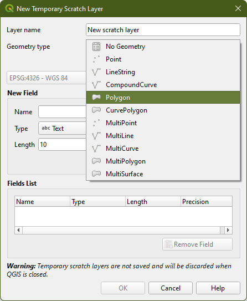Close the New Temporary Scratch Layer dialog

point(238,8)
